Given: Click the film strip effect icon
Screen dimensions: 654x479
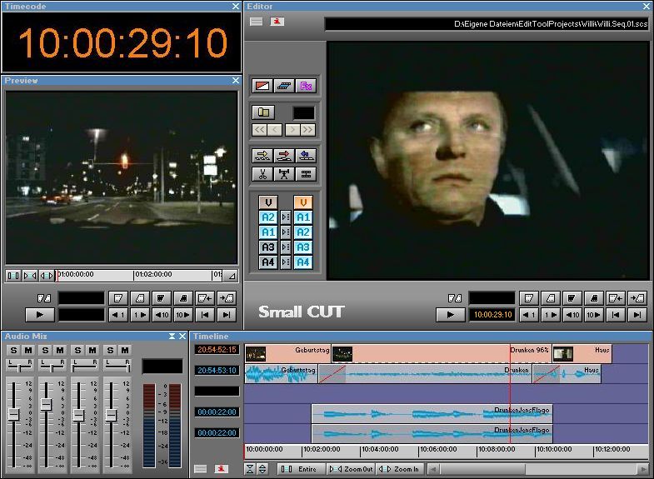Looking at the screenshot, I should click(284, 86).
